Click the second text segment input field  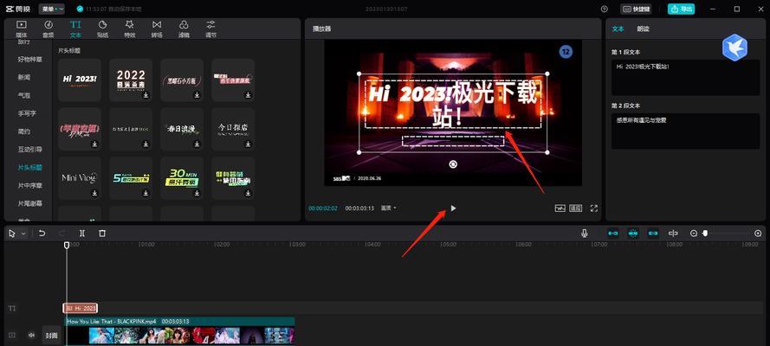[x=685, y=131]
